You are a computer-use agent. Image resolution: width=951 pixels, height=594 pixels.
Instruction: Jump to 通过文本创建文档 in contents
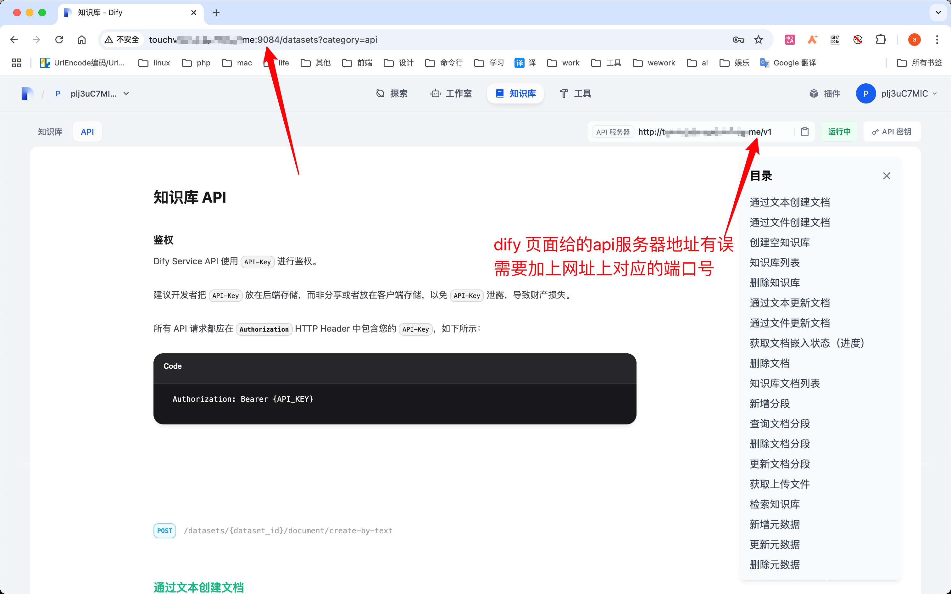coord(790,202)
